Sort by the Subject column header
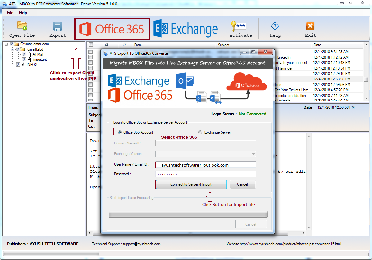The height and width of the screenshot is (260, 372). pos(264,45)
